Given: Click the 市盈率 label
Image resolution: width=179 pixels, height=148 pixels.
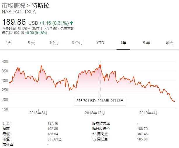Looking at the screenshot, I should point(8,145).
